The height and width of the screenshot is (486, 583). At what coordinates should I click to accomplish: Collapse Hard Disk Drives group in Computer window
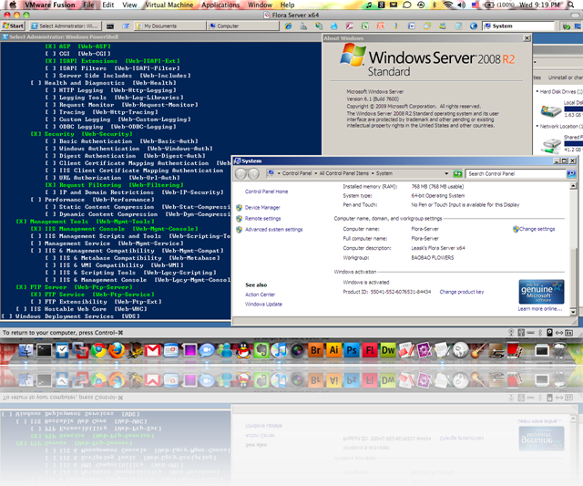[537, 91]
